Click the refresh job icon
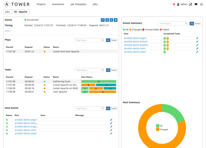Viewport: 206px width, 148px height. tap(107, 20)
